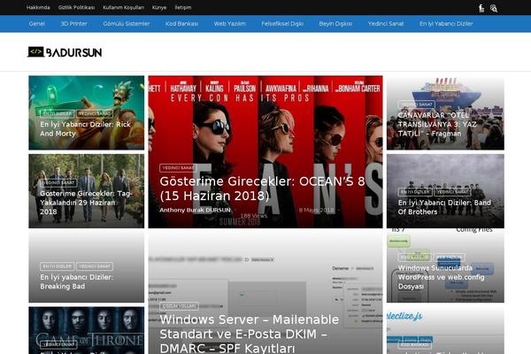Click Yedinci Sanat tag on Breaking Bad card
This screenshot has height=354, width=531.
[95, 266]
